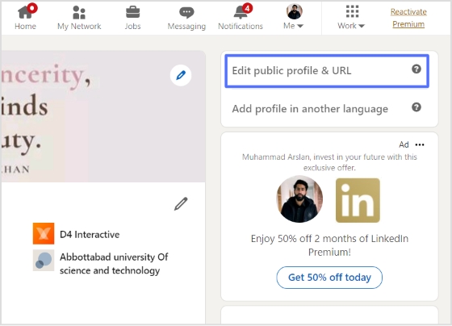Click Reactivate Premium link
The width and height of the screenshot is (452, 326).
[408, 18]
